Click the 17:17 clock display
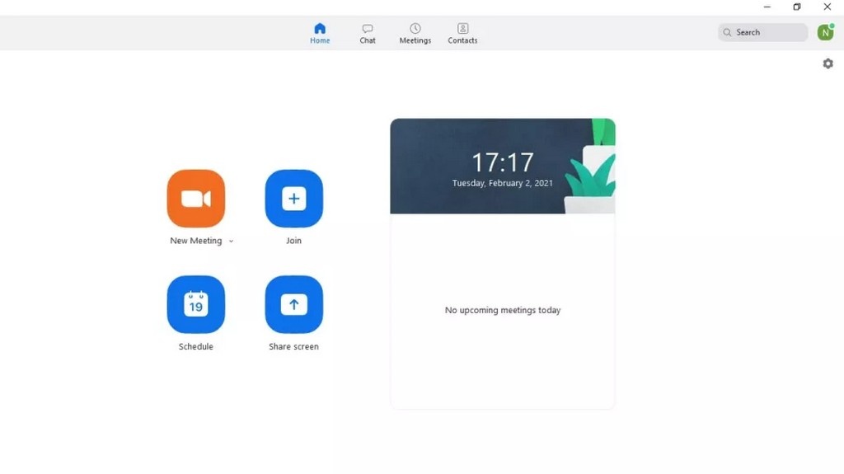 tap(503, 162)
